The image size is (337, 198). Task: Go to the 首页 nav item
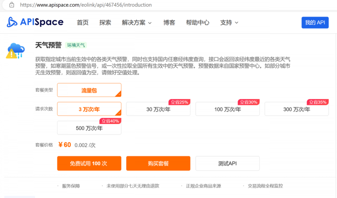tap(82, 22)
